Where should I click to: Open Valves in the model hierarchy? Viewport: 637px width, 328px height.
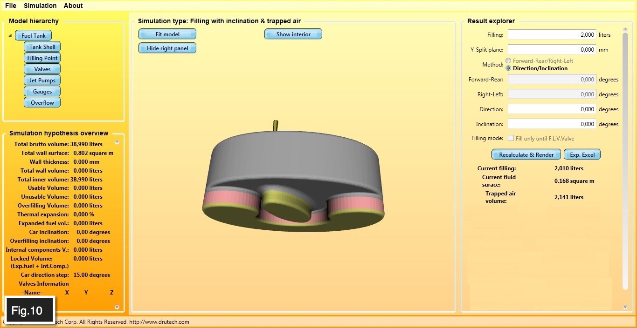42,69
